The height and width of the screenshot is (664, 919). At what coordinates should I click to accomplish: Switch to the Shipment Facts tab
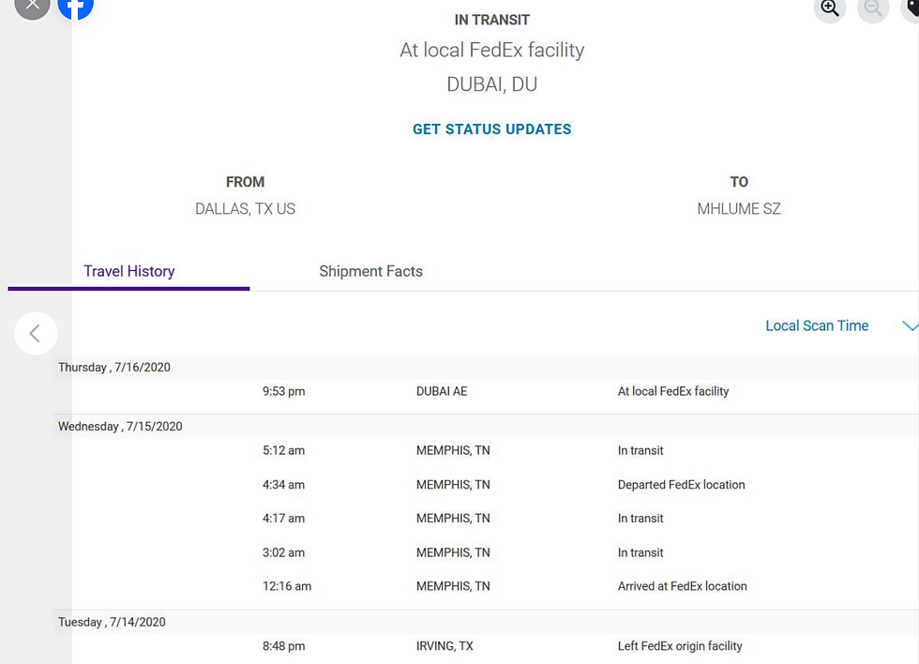(x=370, y=271)
